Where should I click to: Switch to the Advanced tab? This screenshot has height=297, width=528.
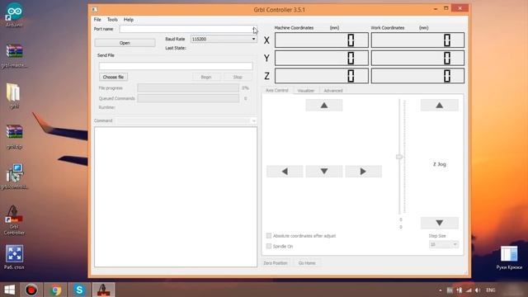coord(333,91)
